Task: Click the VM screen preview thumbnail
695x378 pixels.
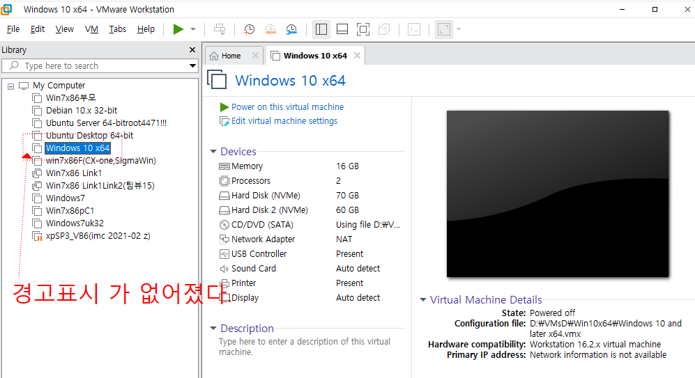Action: tap(558, 194)
